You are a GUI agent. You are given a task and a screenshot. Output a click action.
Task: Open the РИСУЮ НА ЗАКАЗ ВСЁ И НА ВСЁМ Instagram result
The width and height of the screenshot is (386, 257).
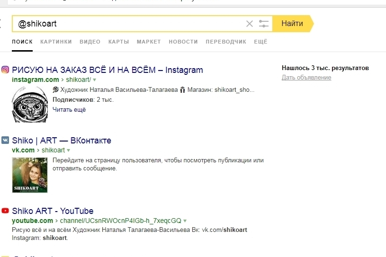[x=108, y=70]
